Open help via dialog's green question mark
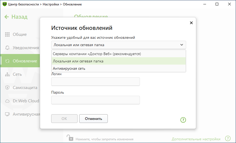 coord(183,120)
